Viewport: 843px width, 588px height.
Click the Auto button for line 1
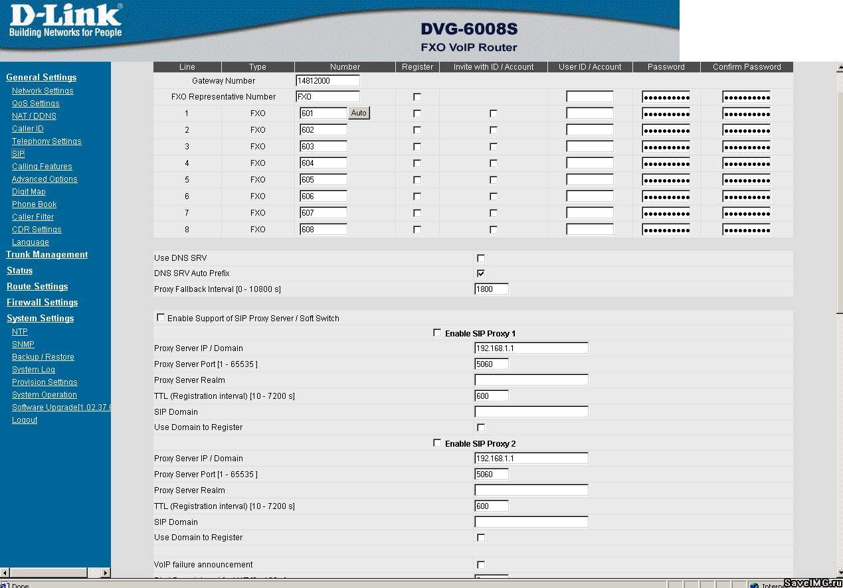(x=359, y=113)
